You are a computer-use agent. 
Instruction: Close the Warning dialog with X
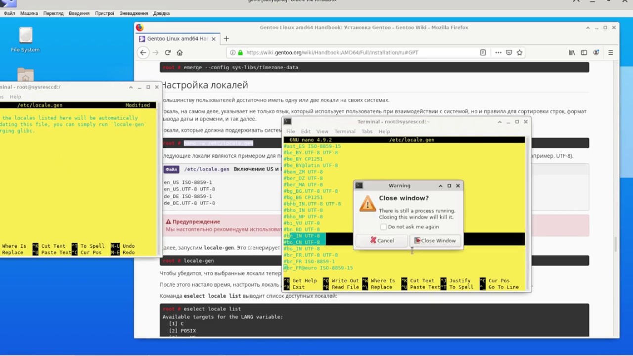tap(458, 186)
